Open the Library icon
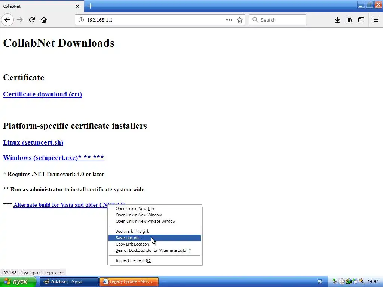The image size is (383, 287). (x=349, y=20)
